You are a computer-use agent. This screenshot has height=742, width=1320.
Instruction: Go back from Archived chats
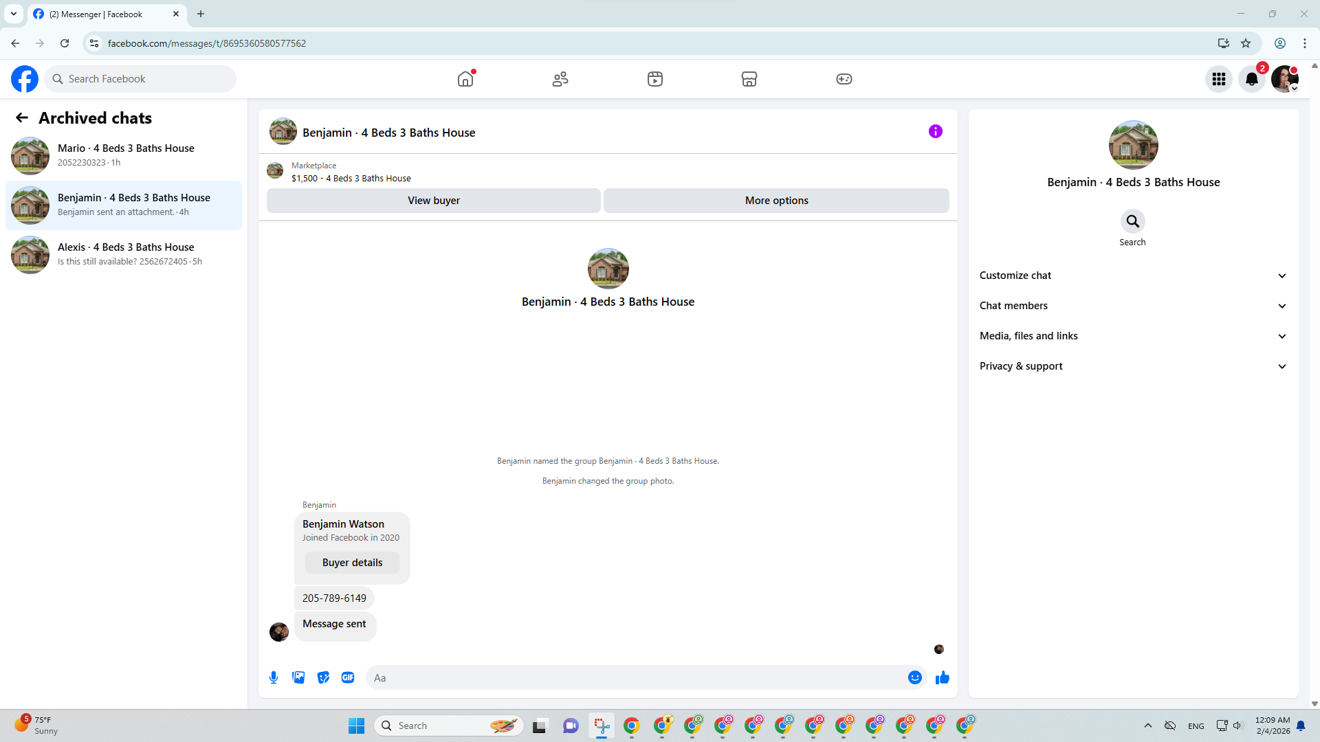pyautogui.click(x=22, y=118)
